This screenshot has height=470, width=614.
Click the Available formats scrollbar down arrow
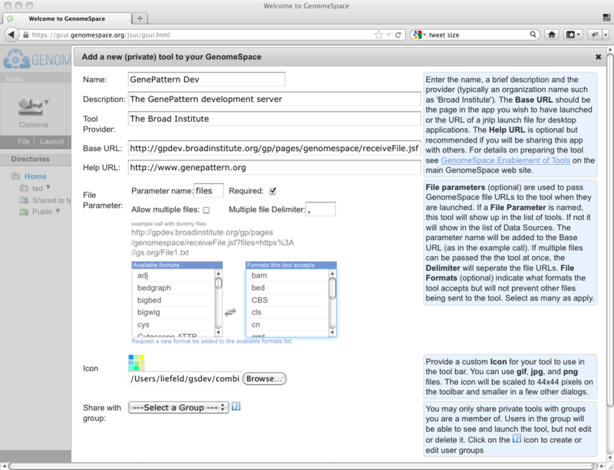(219, 333)
